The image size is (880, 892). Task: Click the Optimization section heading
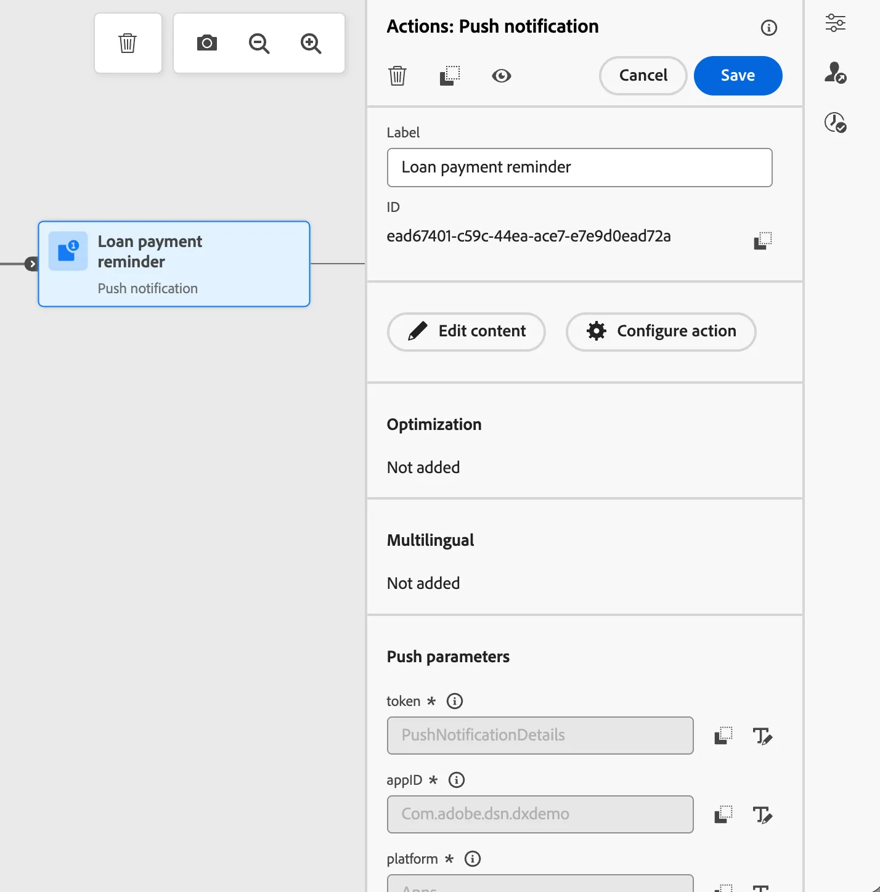(434, 424)
